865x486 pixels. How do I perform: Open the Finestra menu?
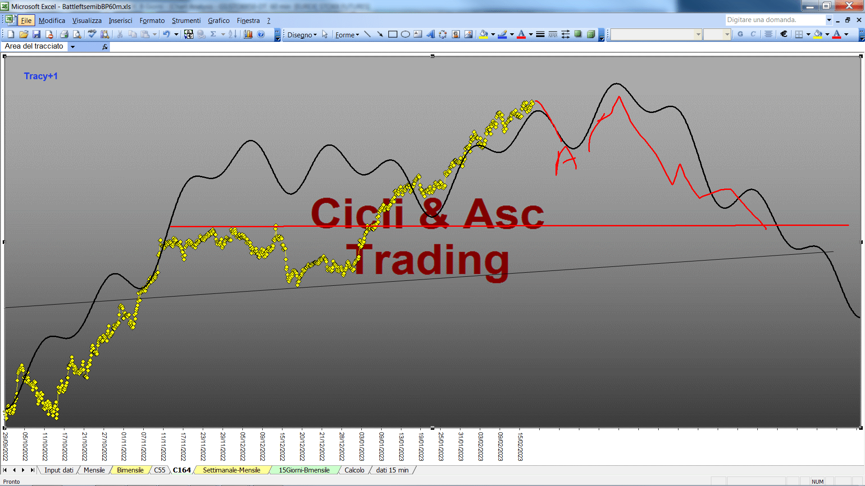point(248,21)
